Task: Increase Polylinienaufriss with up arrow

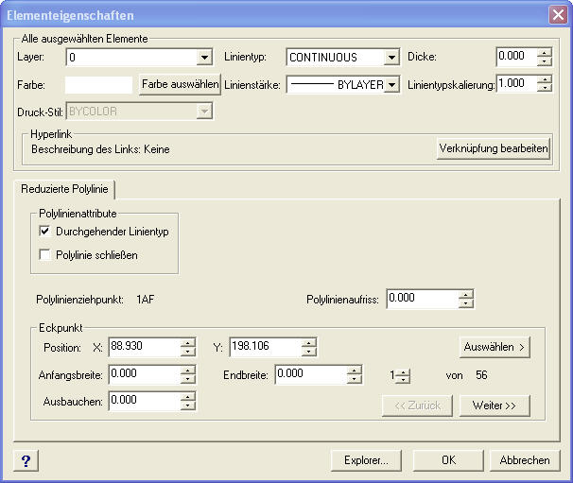Action: click(x=465, y=295)
